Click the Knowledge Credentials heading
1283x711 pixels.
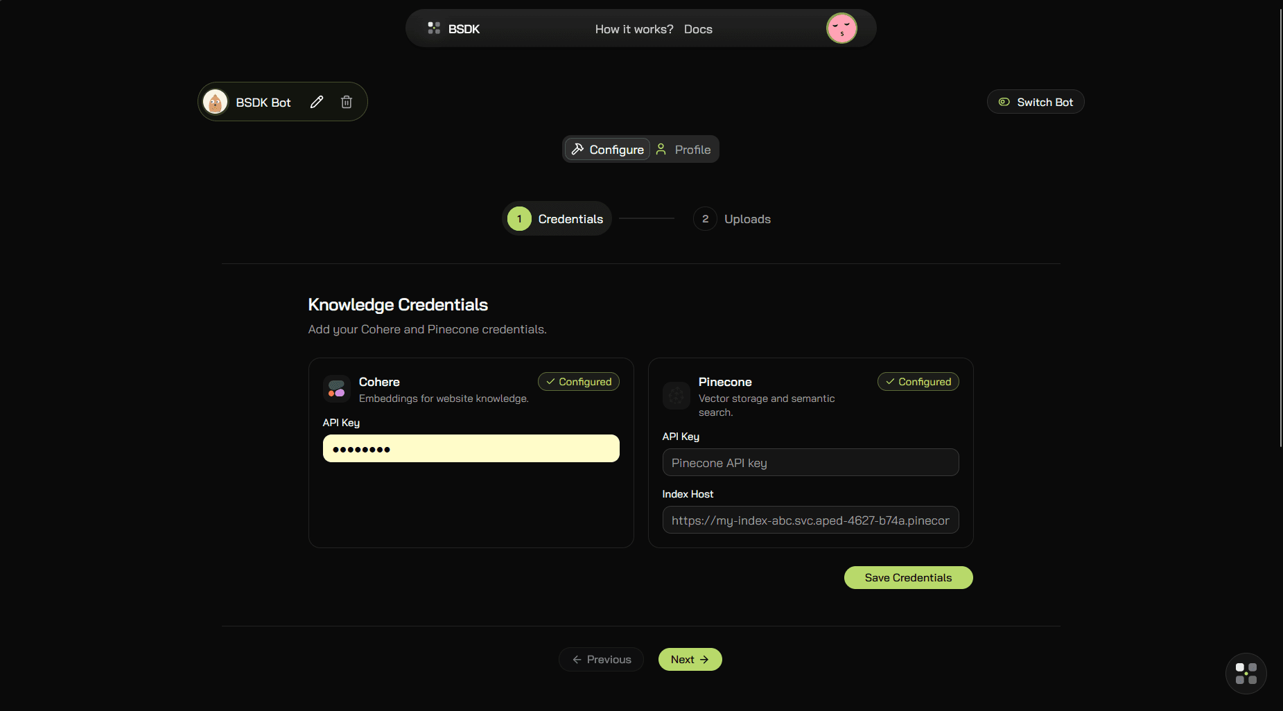click(398, 305)
